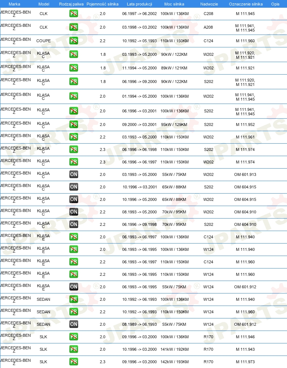Select date range 06.1997 -> 06.2002

coord(139,14)
